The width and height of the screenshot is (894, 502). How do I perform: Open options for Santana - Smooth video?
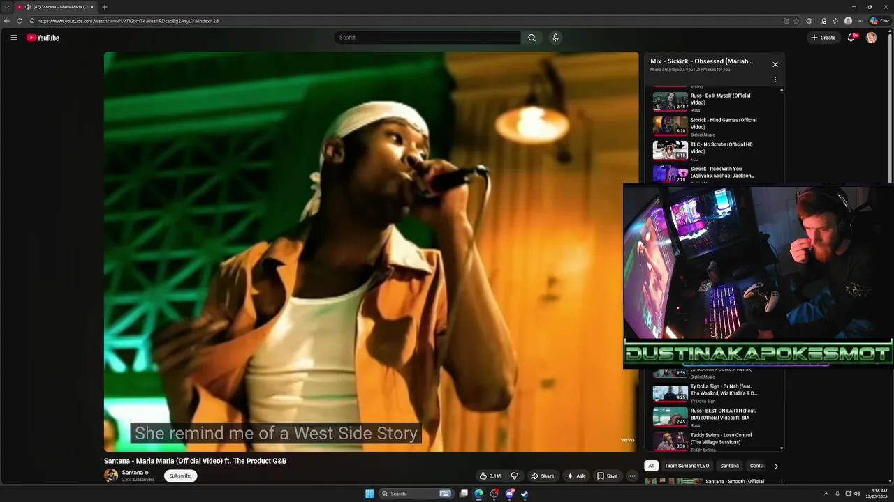pyautogui.click(x=781, y=481)
